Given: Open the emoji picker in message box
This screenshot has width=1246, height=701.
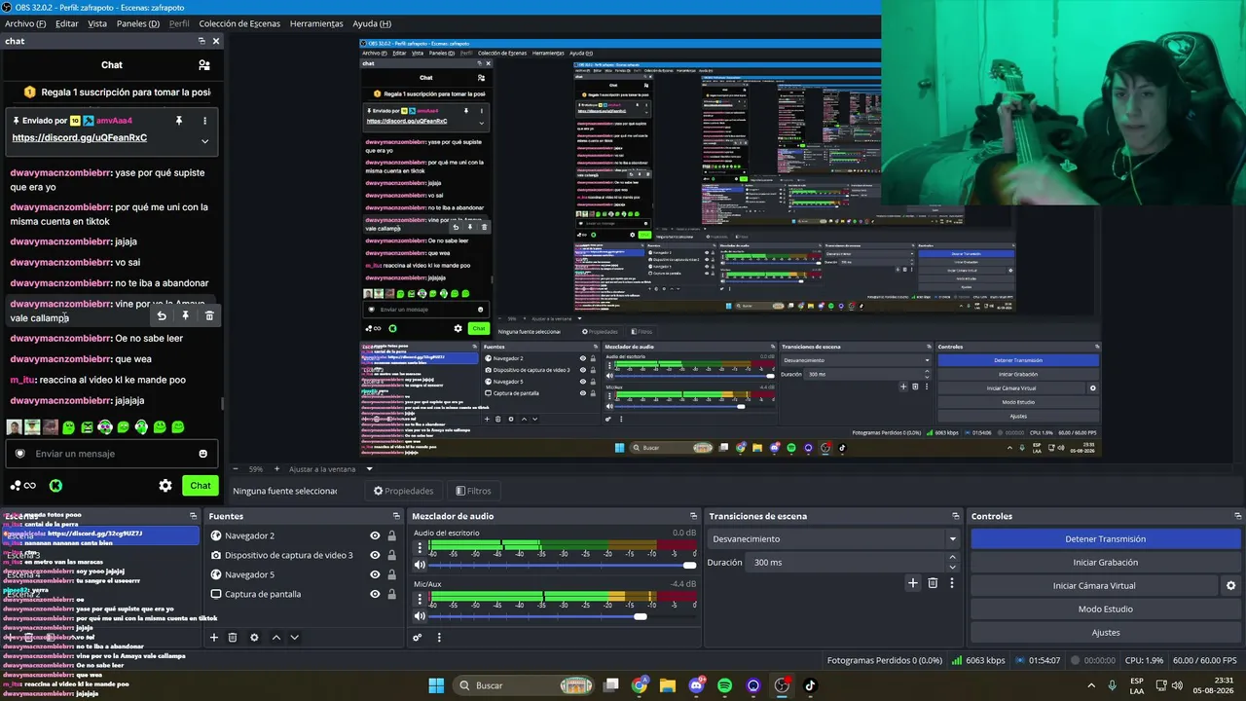Looking at the screenshot, I should pos(203,454).
